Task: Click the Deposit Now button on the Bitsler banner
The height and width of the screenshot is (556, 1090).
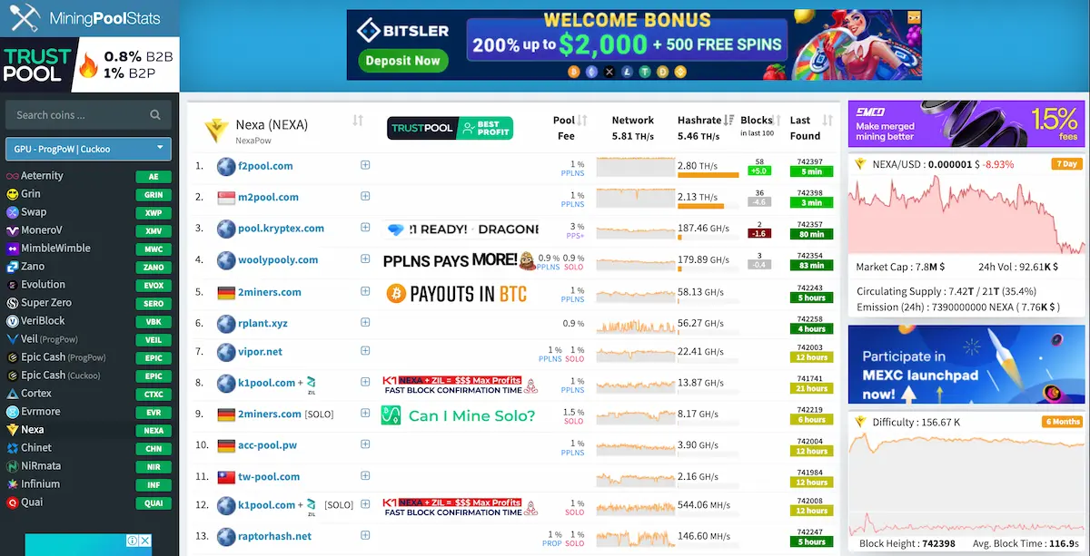Action: point(402,61)
